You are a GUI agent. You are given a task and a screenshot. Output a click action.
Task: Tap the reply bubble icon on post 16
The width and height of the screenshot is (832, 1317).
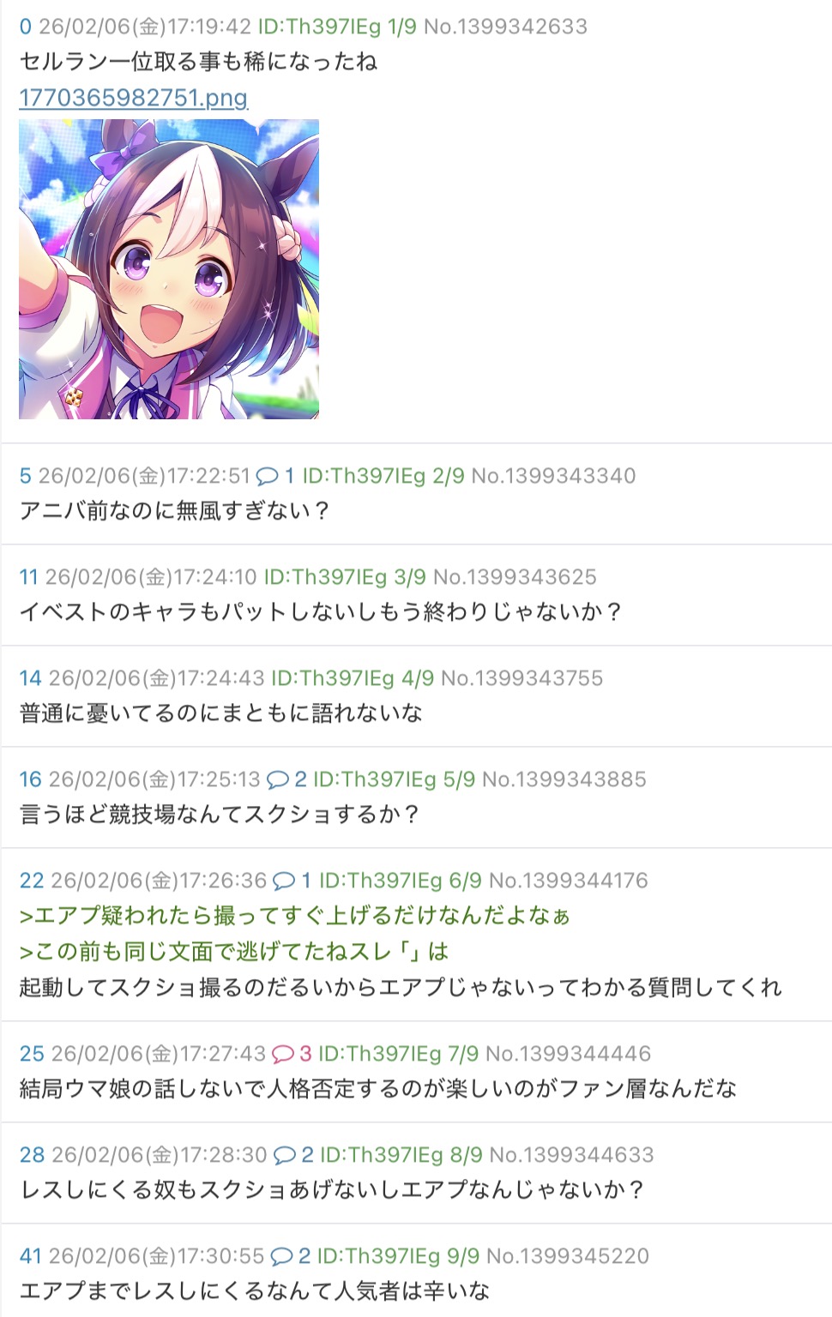[277, 779]
